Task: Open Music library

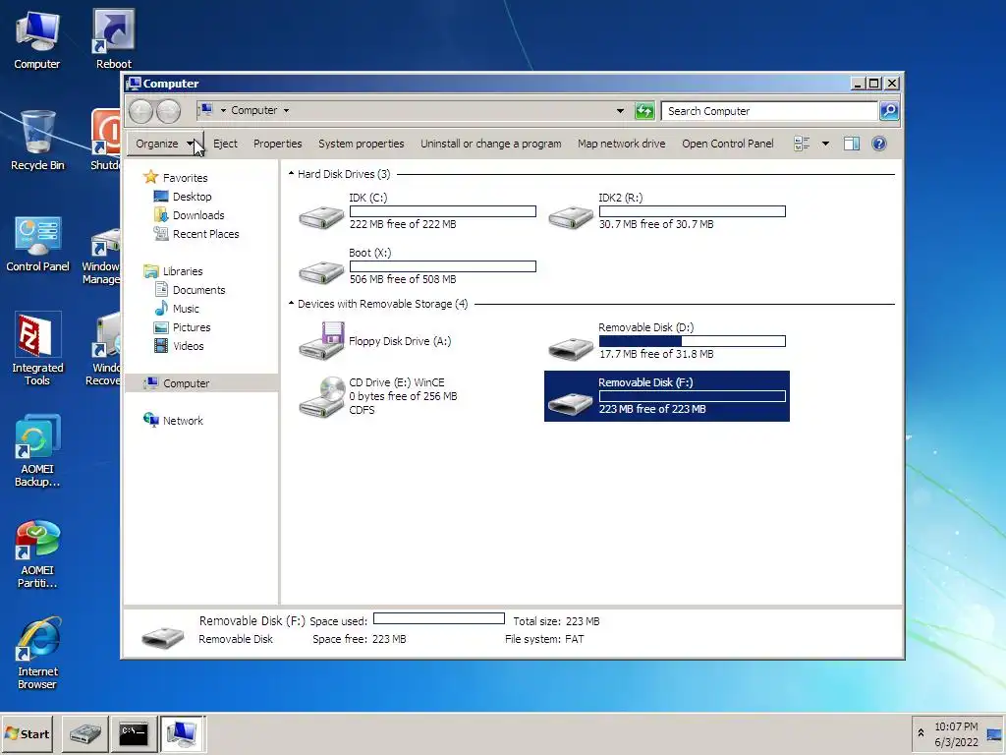Action: pyautogui.click(x=186, y=309)
